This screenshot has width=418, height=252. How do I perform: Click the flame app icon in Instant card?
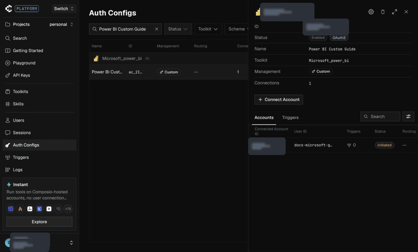pos(20,209)
